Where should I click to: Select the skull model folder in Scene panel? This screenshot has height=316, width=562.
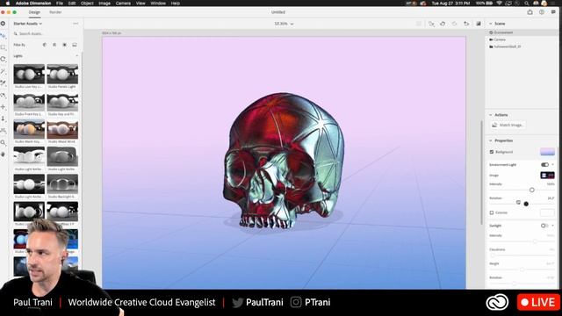(522, 47)
